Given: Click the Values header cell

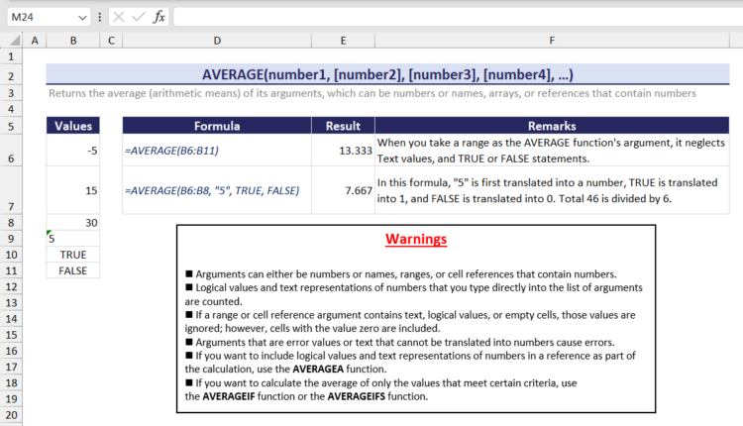Looking at the screenshot, I should coord(73,126).
